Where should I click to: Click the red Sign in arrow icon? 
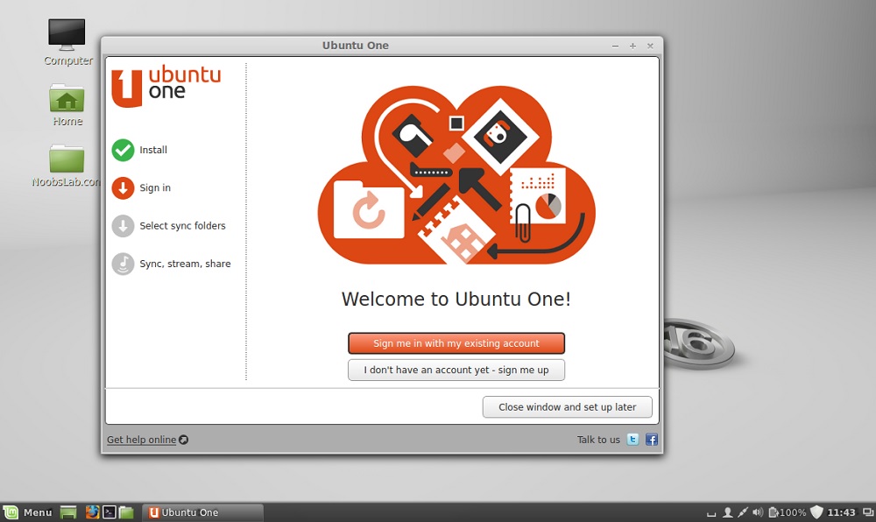click(123, 188)
